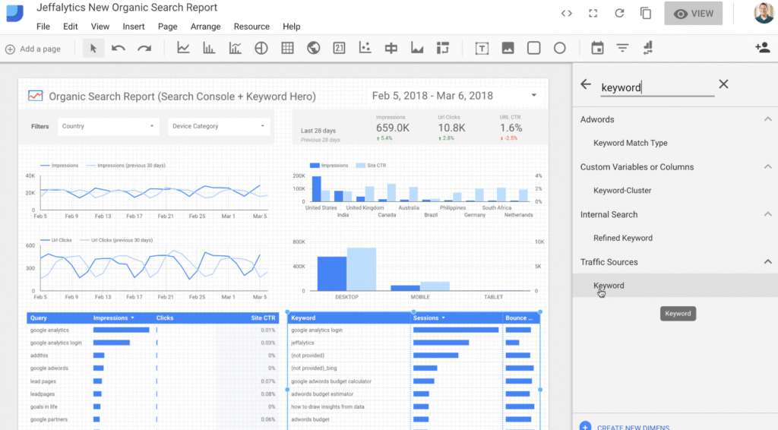Click the undo arrow
This screenshot has width=778, height=430.
(119, 48)
